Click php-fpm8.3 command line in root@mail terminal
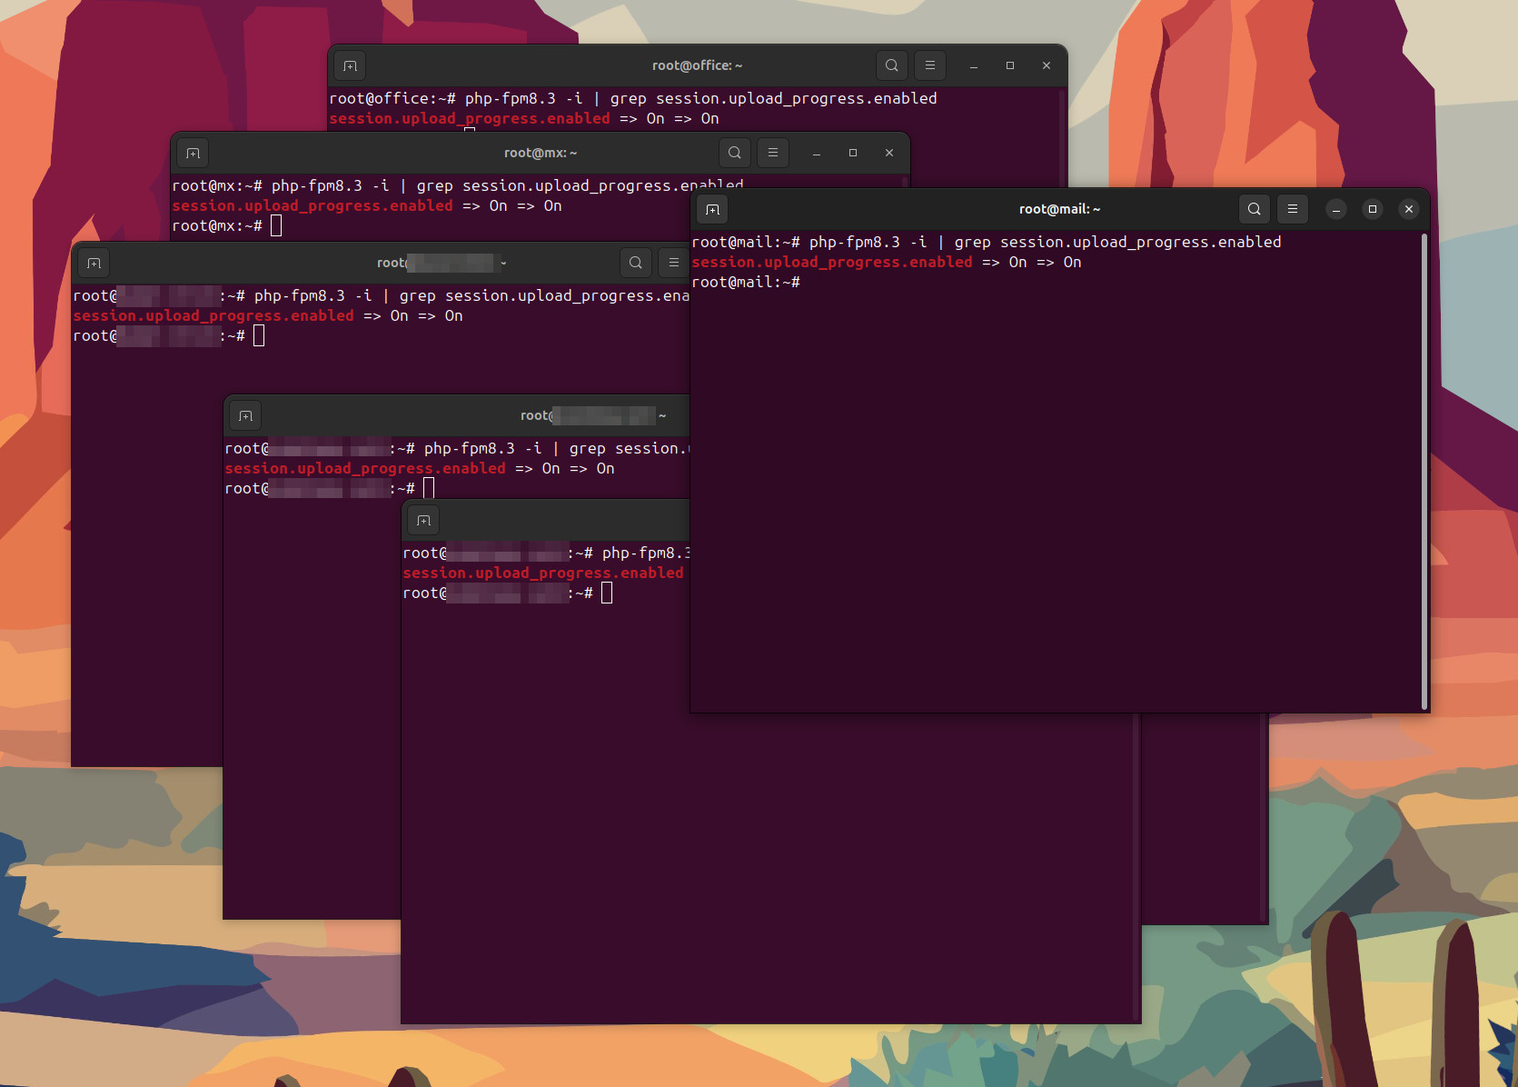The width and height of the screenshot is (1518, 1087). (x=987, y=242)
